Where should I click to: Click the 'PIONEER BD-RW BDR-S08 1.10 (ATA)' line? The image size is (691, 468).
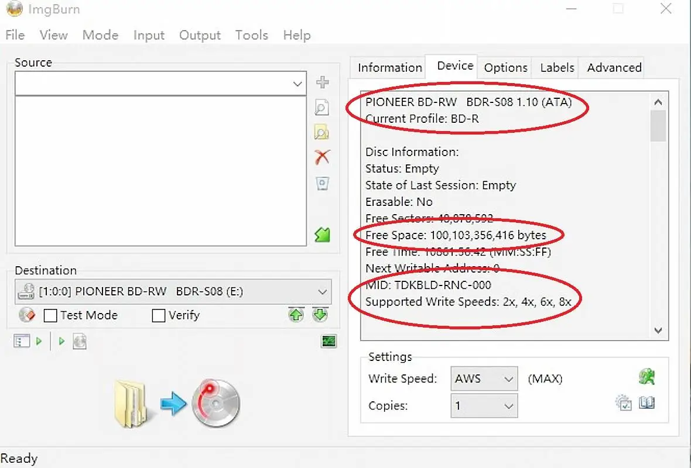(x=468, y=102)
